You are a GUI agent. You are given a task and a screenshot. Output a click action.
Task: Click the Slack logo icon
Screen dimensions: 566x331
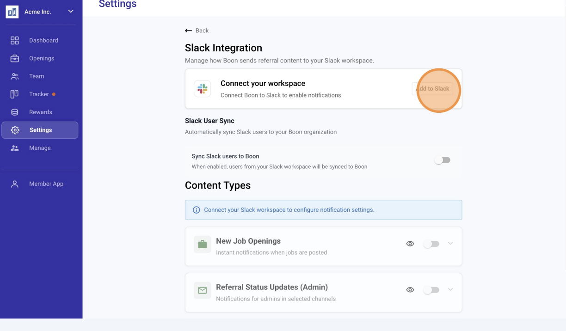point(203,89)
